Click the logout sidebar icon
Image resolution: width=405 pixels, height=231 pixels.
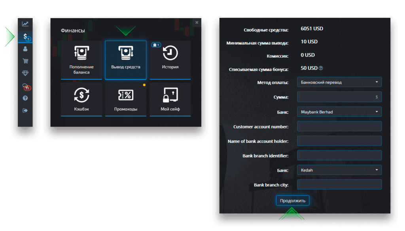25,110
